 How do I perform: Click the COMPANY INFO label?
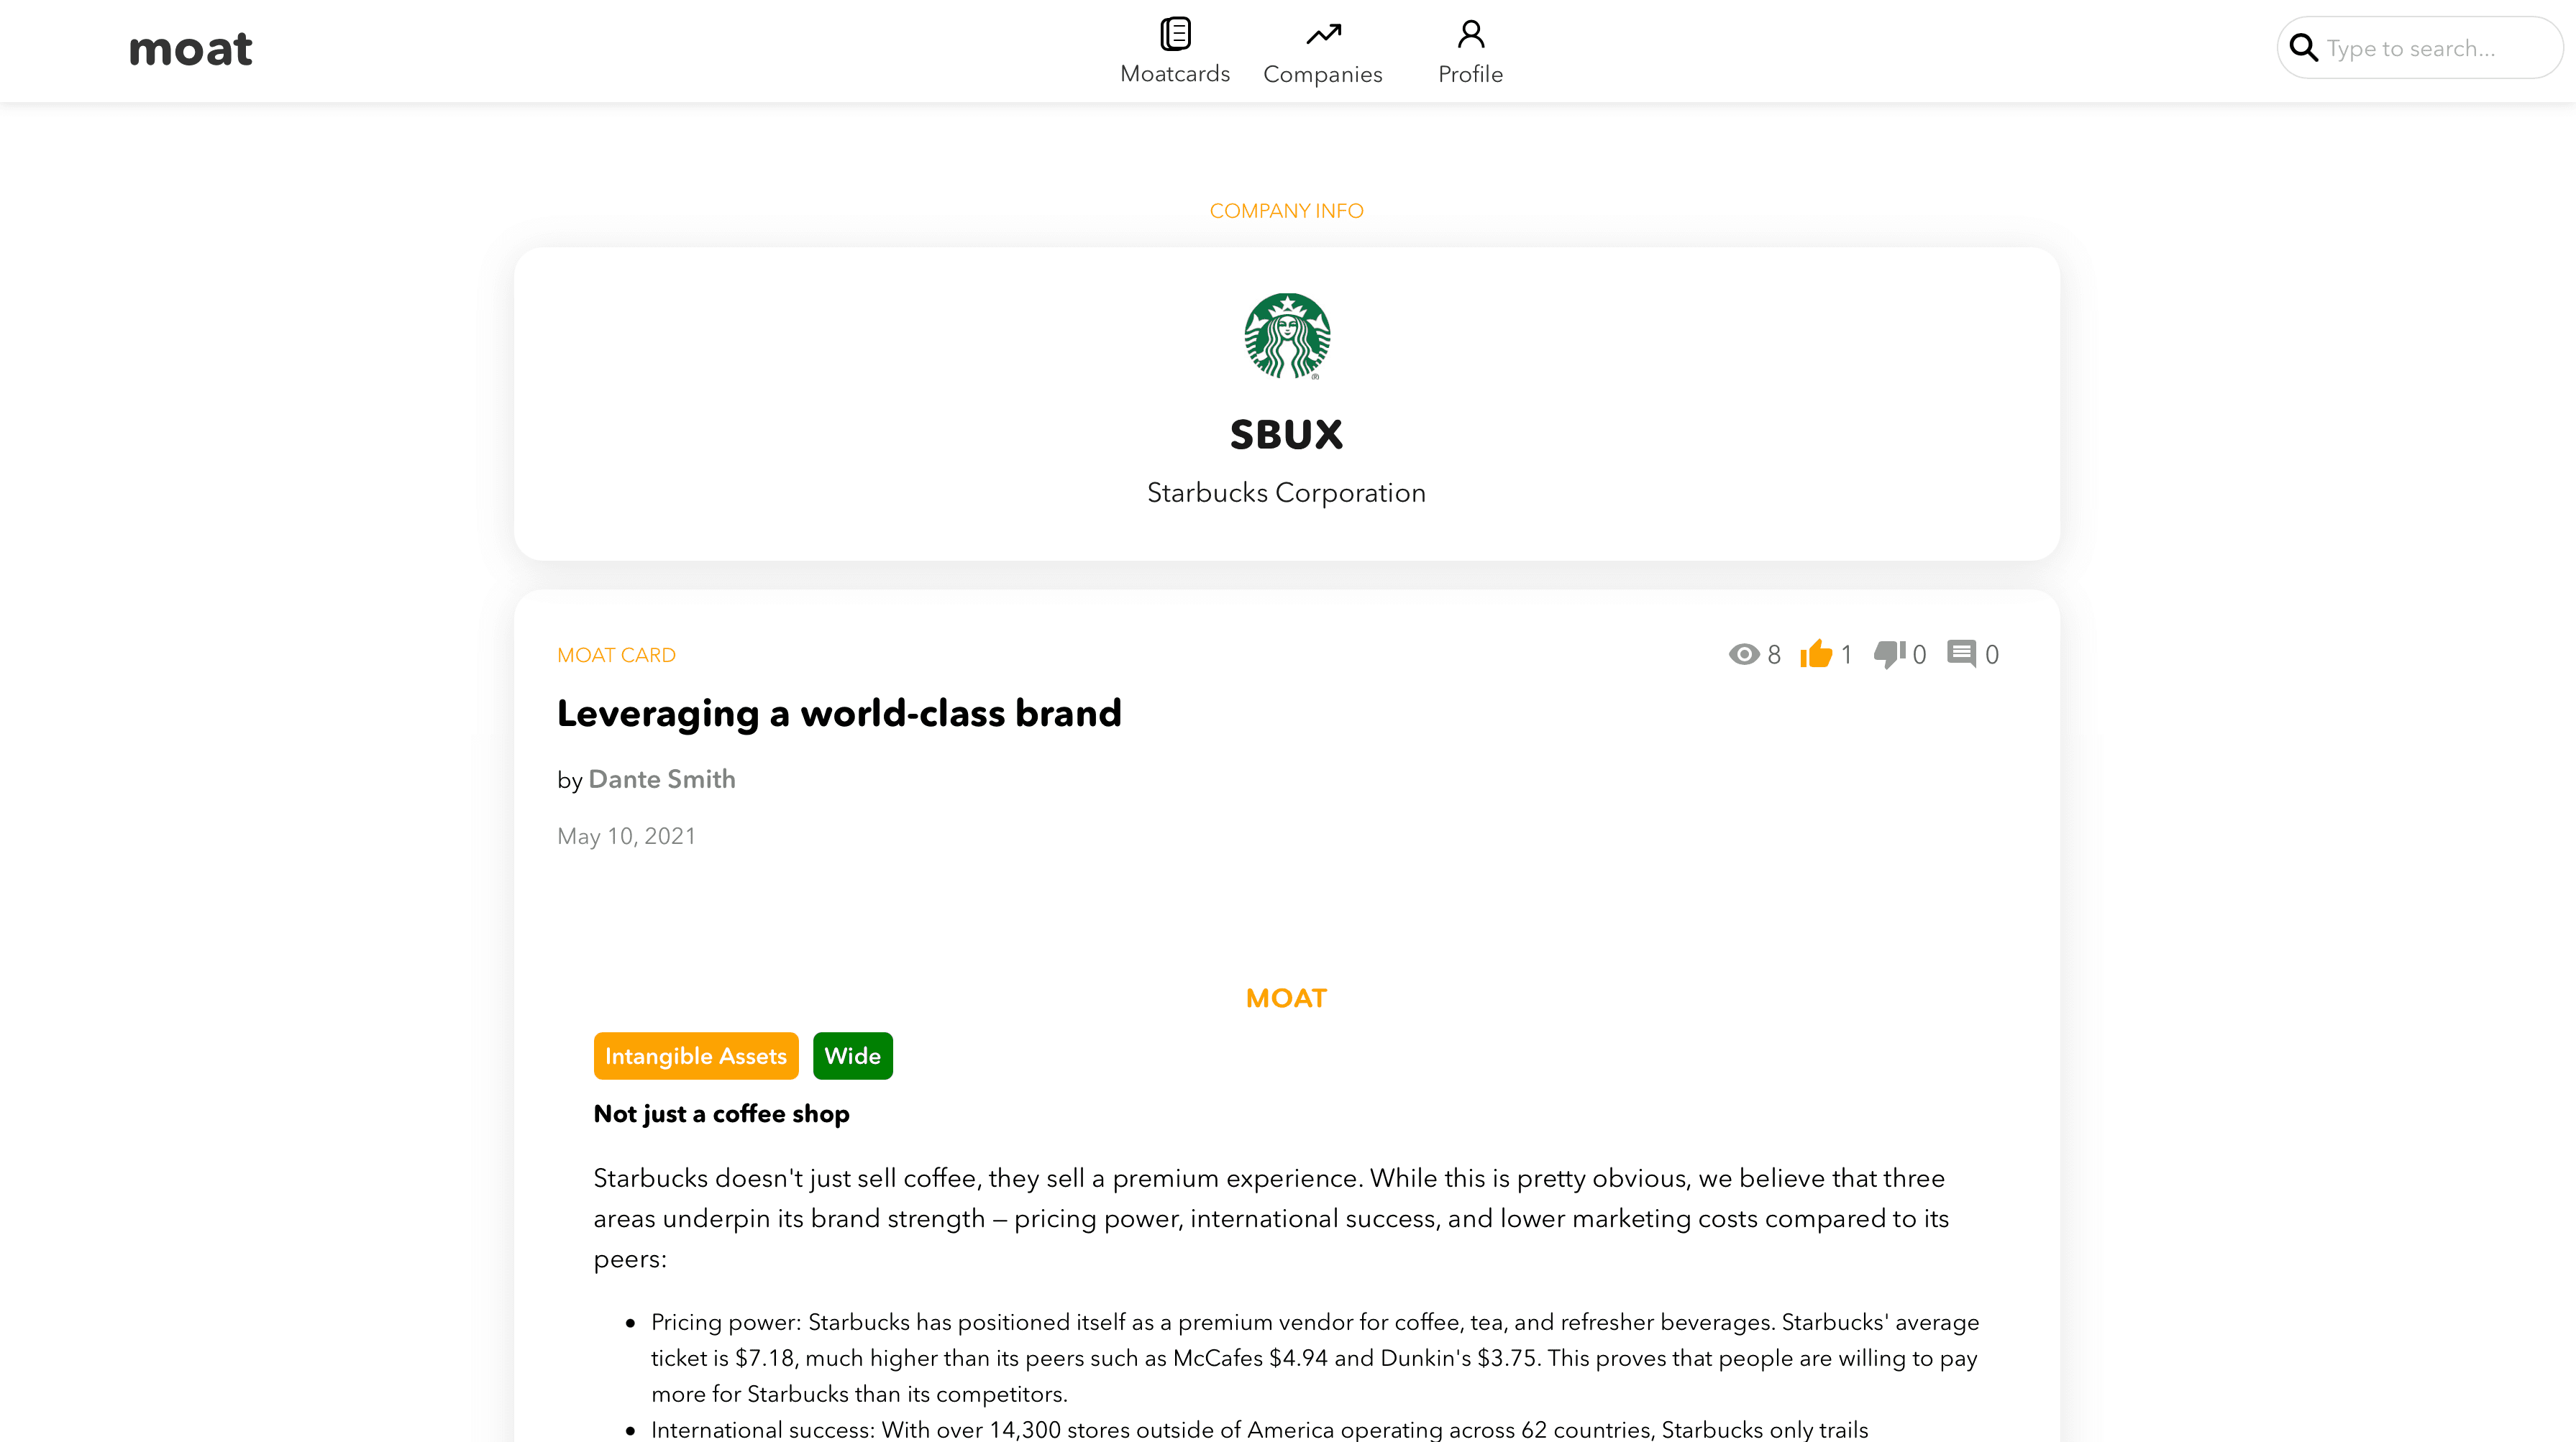click(x=1287, y=211)
